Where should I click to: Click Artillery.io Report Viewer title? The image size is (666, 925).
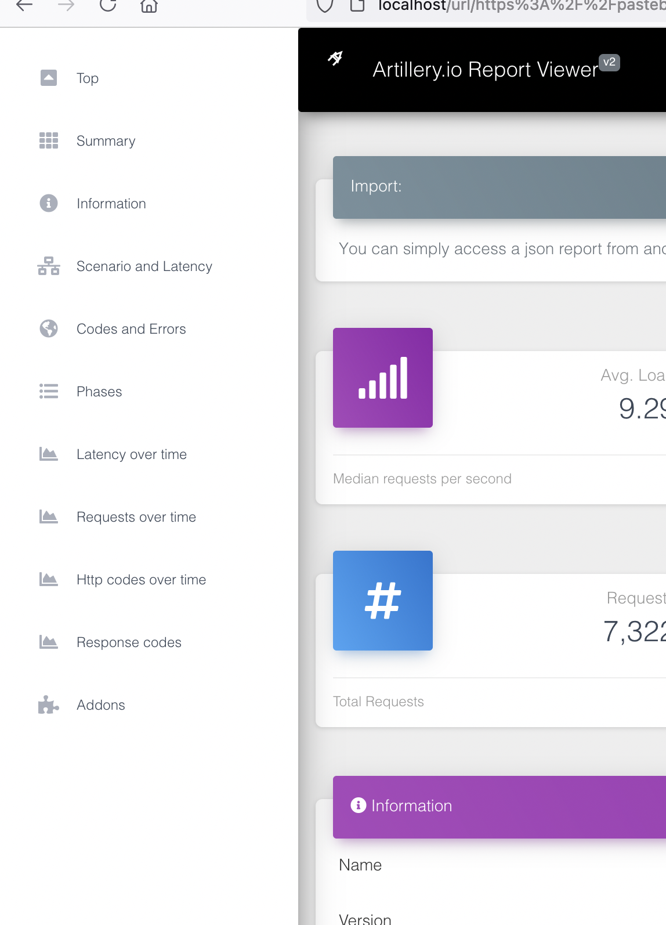coord(485,70)
